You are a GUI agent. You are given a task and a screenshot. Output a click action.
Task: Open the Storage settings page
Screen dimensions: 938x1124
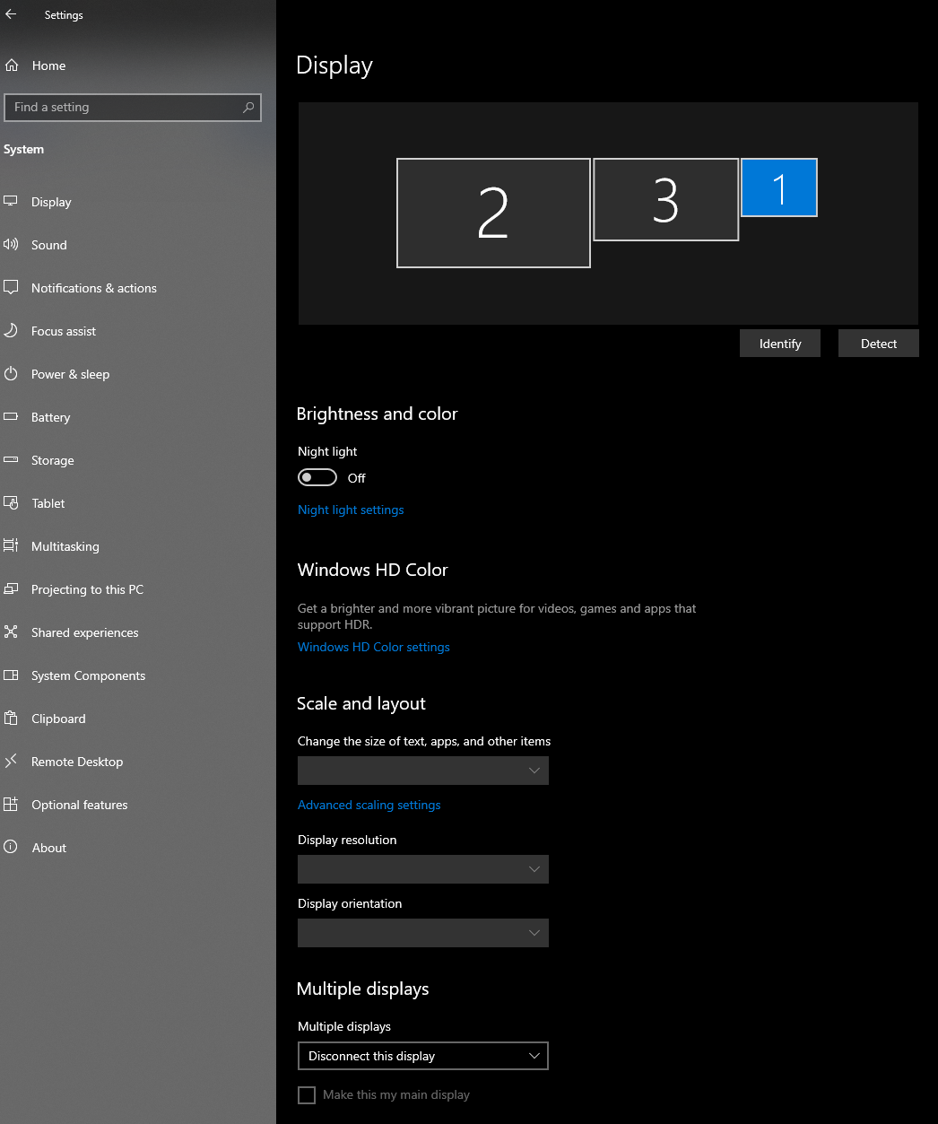point(53,460)
